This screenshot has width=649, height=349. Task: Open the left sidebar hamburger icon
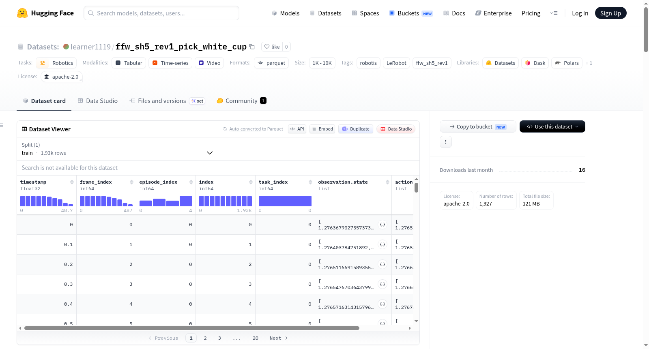point(2,125)
